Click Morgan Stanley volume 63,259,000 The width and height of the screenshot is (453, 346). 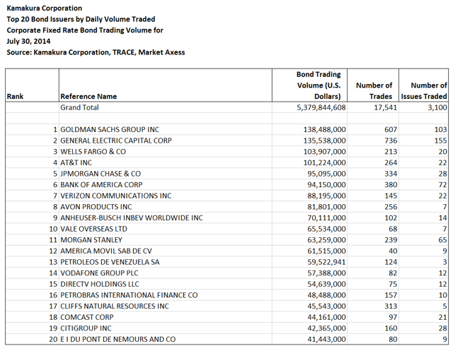coord(326,240)
